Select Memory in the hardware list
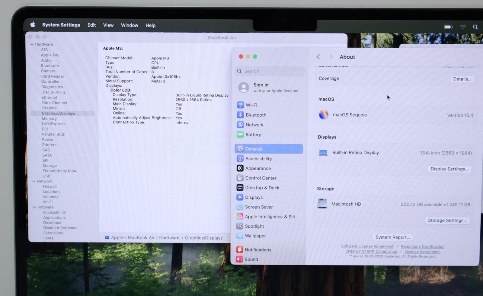 tap(49, 119)
